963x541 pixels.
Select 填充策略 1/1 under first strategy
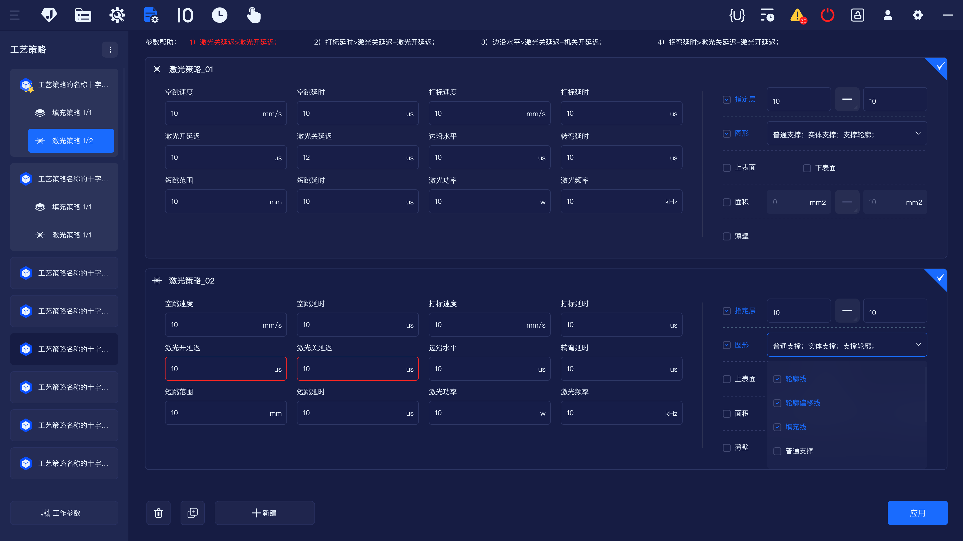coord(71,113)
